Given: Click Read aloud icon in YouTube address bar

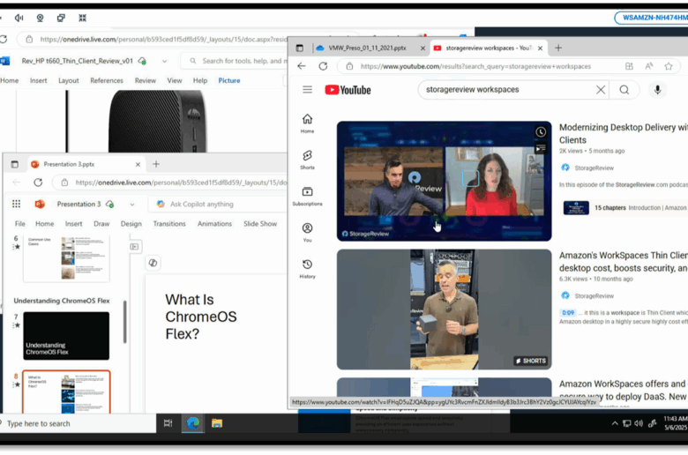Looking at the screenshot, I should [648, 66].
